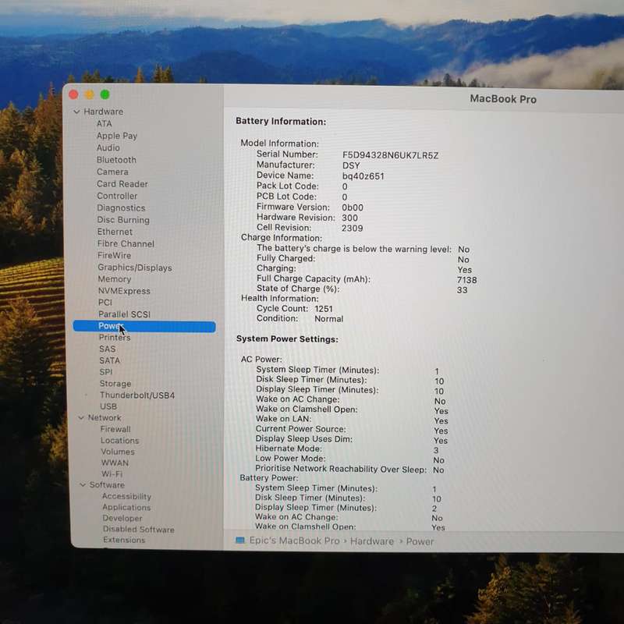624x624 pixels.
Task: Click the Condition value Normal
Action: point(328,319)
